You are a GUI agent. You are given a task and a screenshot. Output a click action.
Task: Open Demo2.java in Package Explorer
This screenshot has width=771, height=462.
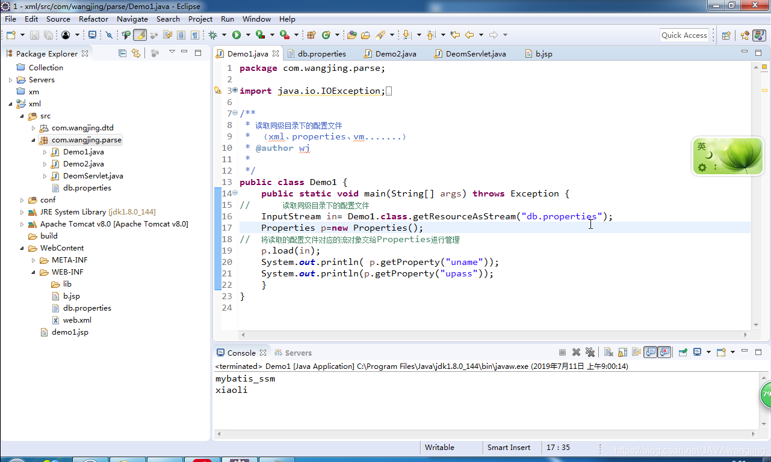tap(83, 164)
